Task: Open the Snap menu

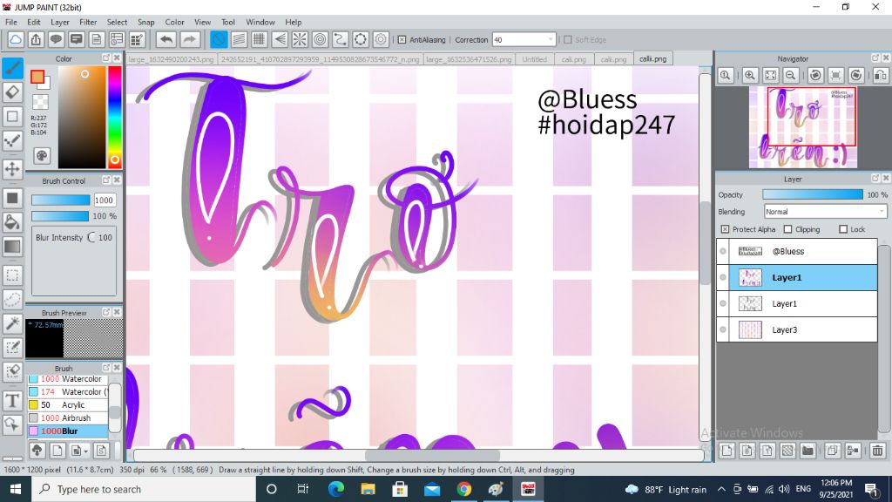Action: [x=145, y=22]
